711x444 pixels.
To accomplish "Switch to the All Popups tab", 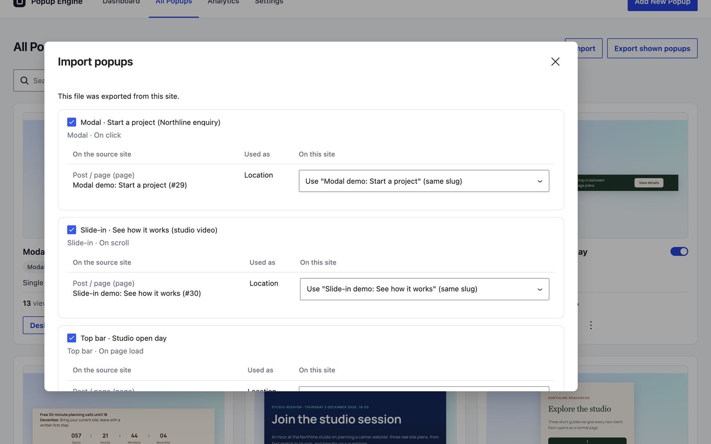I will point(174,3).
